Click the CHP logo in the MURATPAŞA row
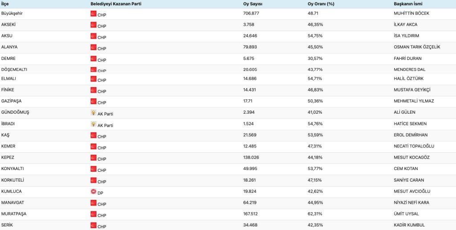This screenshot has width=456, height=230. click(94, 214)
